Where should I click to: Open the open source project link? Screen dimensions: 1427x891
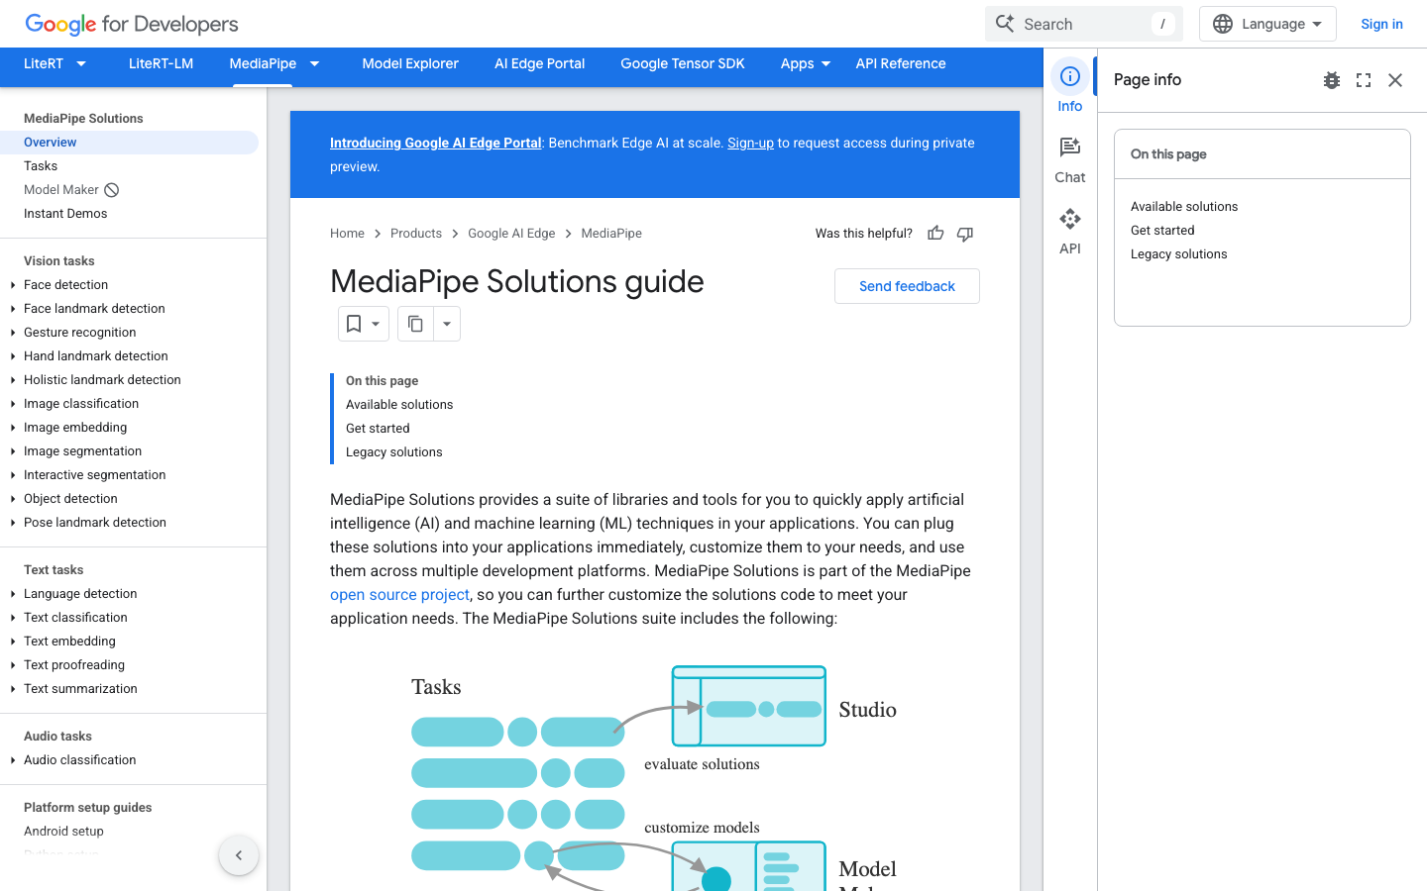click(399, 594)
